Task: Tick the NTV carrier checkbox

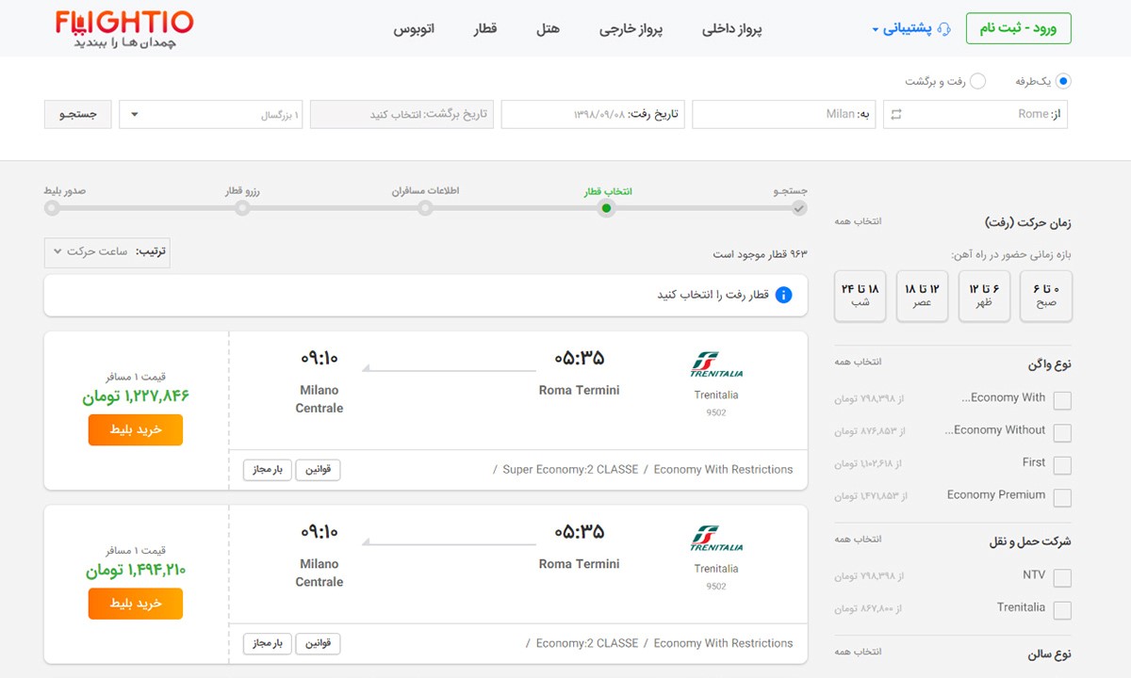Action: point(1062,577)
